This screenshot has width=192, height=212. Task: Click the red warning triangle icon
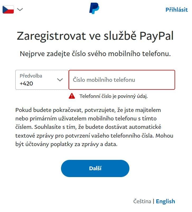tap(72, 96)
